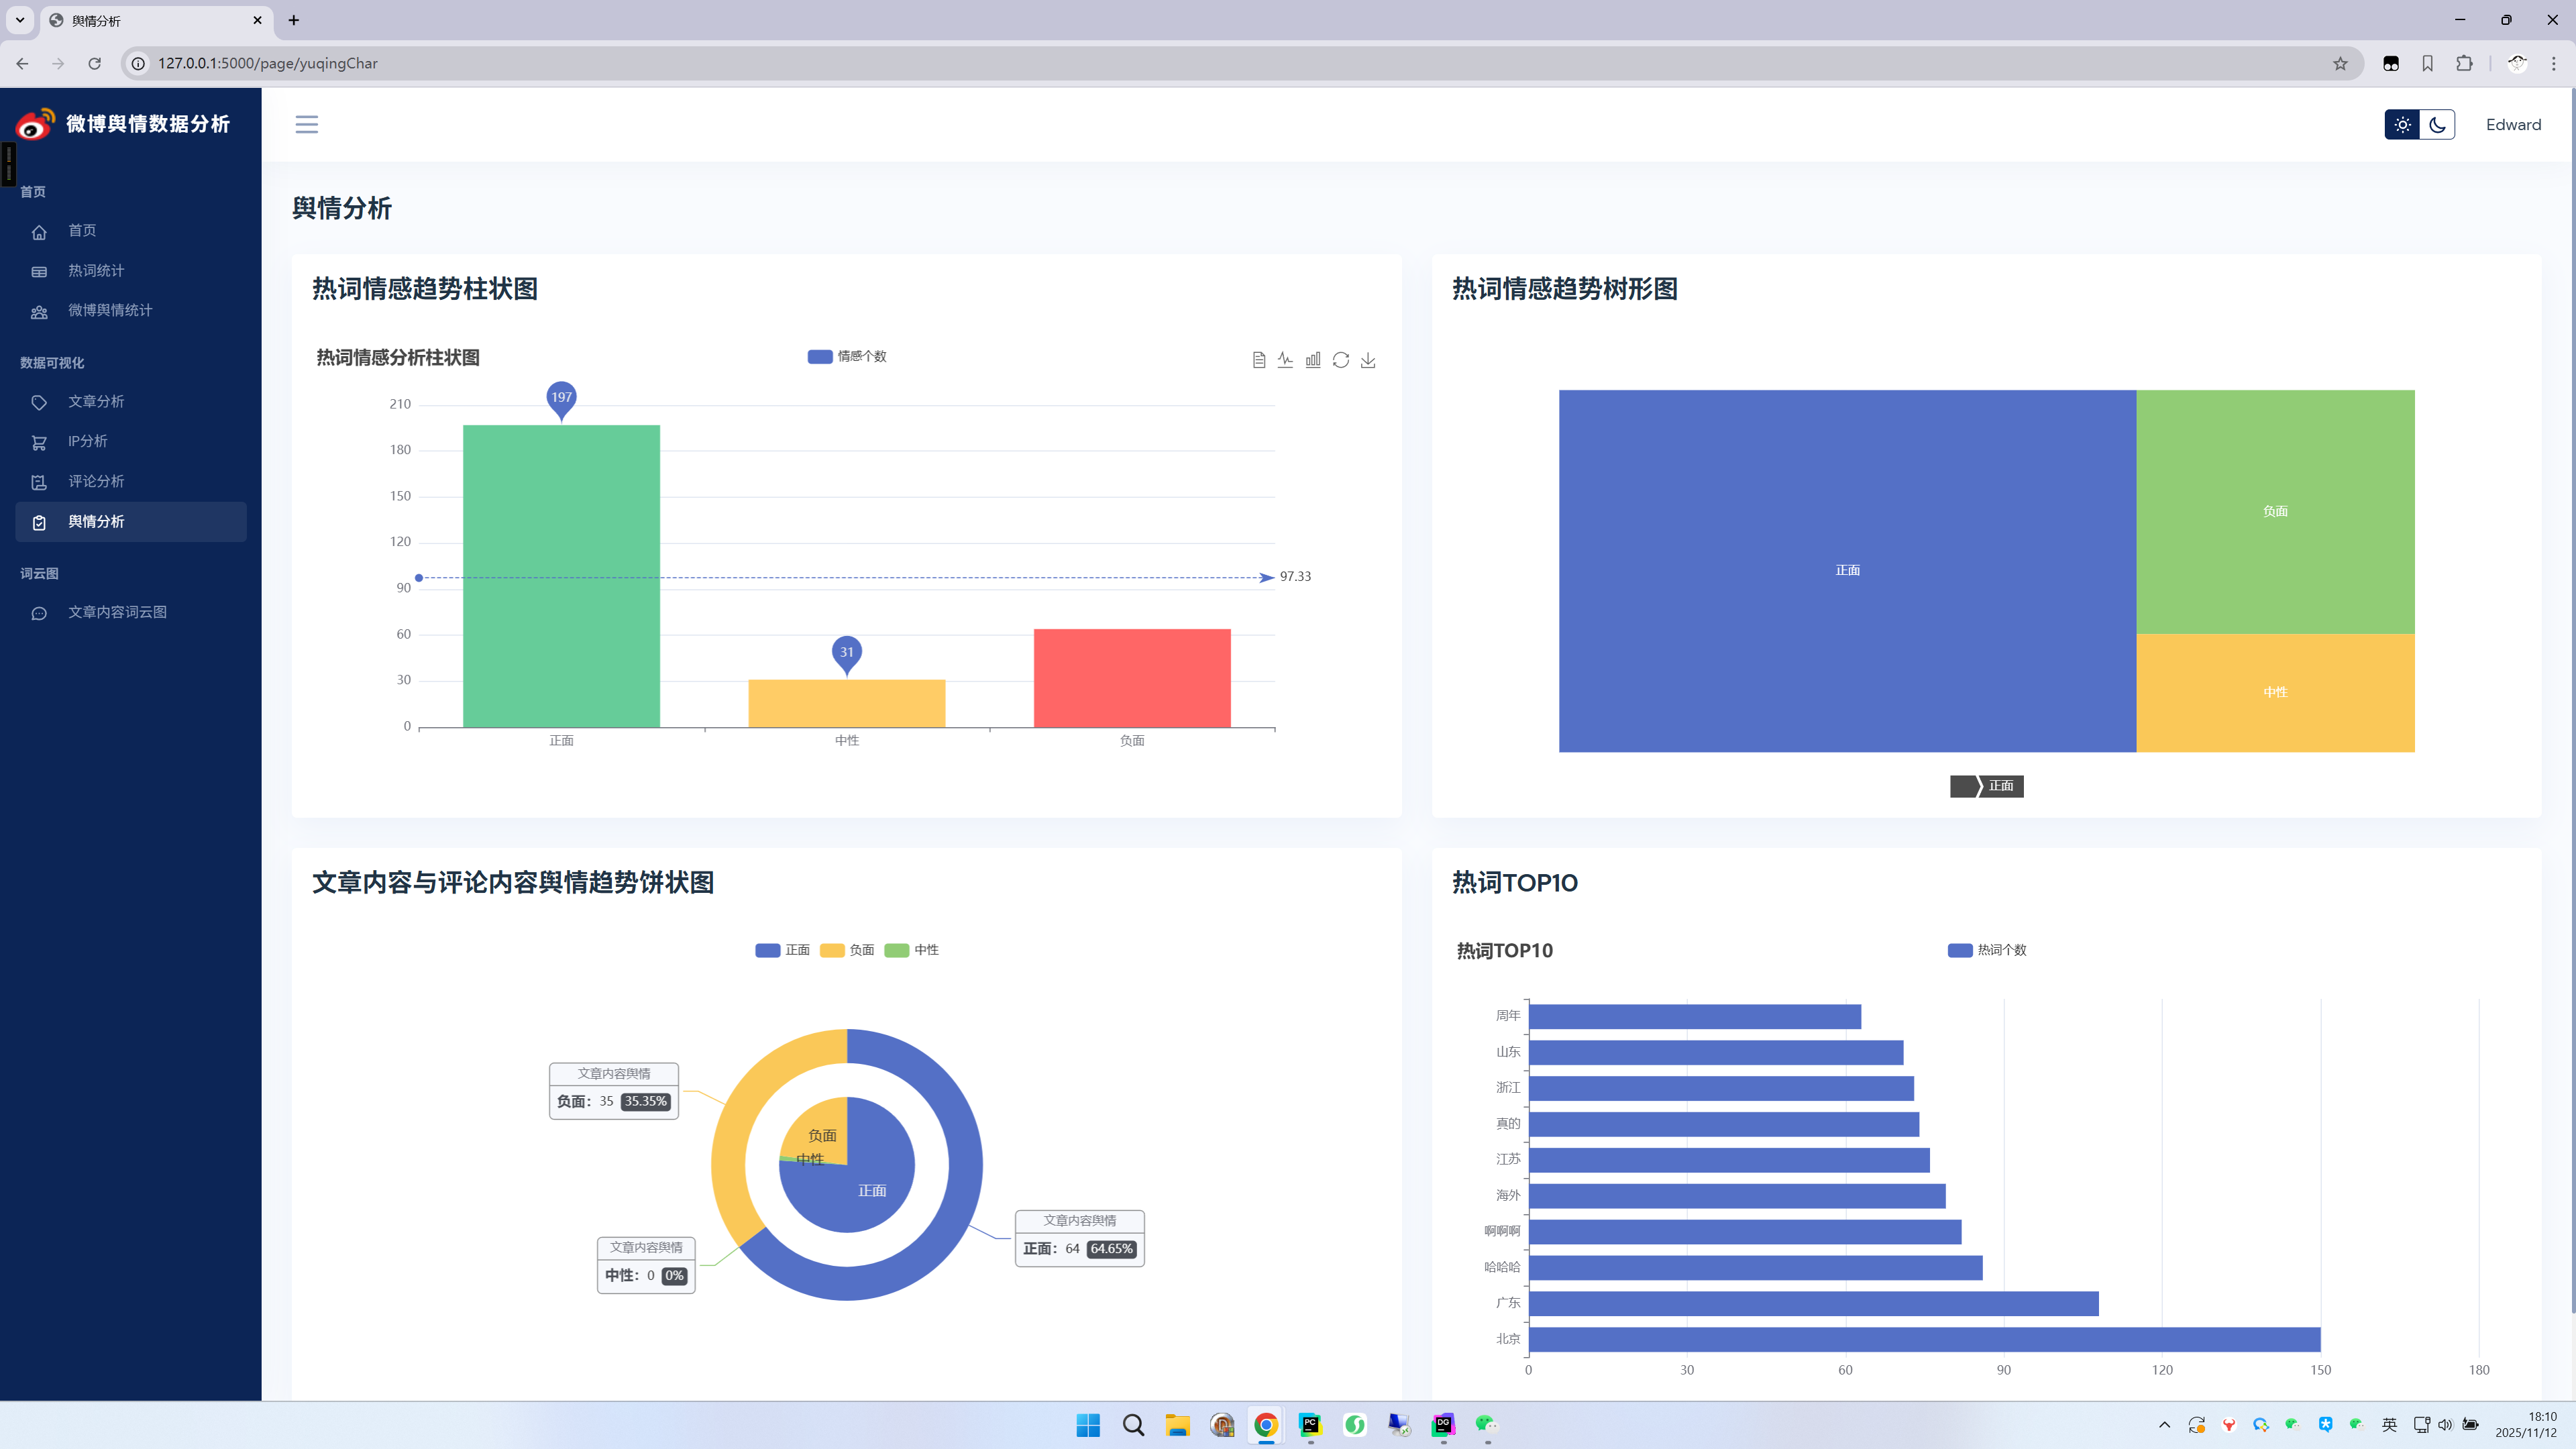Open Chrome three-dot menu
Viewport: 2576px width, 1449px height.
(2553, 63)
